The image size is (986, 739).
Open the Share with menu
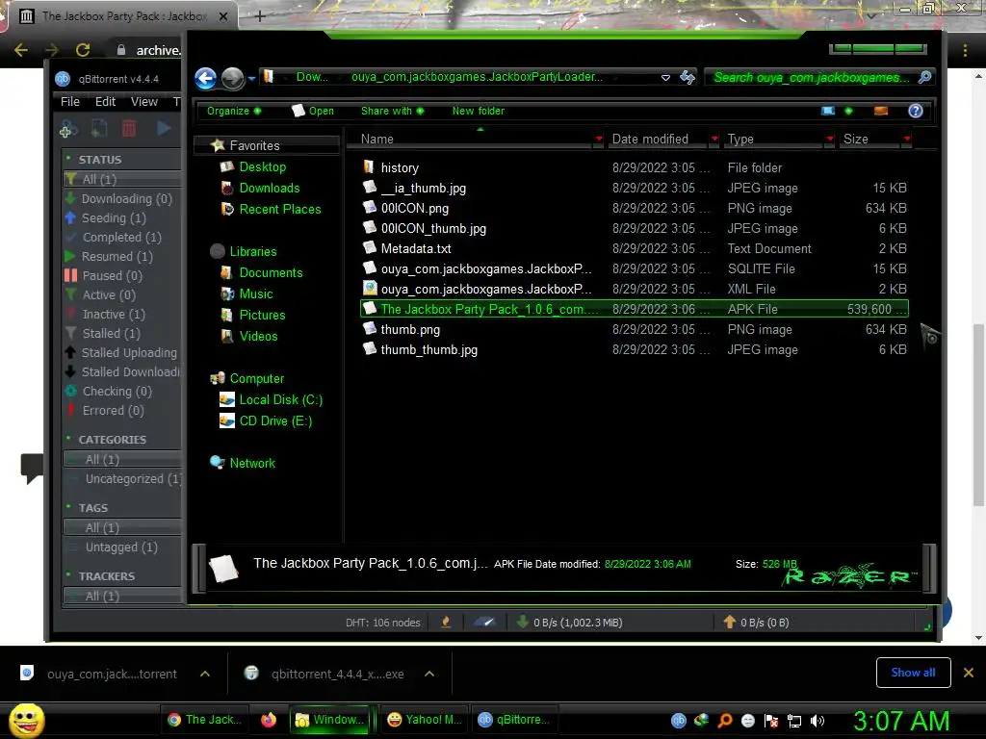pos(393,111)
